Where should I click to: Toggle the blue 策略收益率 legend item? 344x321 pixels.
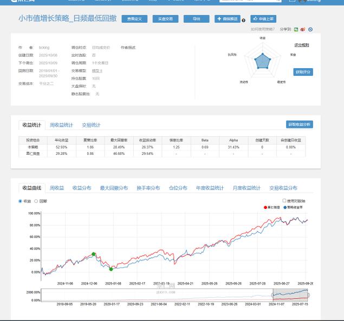pyautogui.click(x=297, y=207)
